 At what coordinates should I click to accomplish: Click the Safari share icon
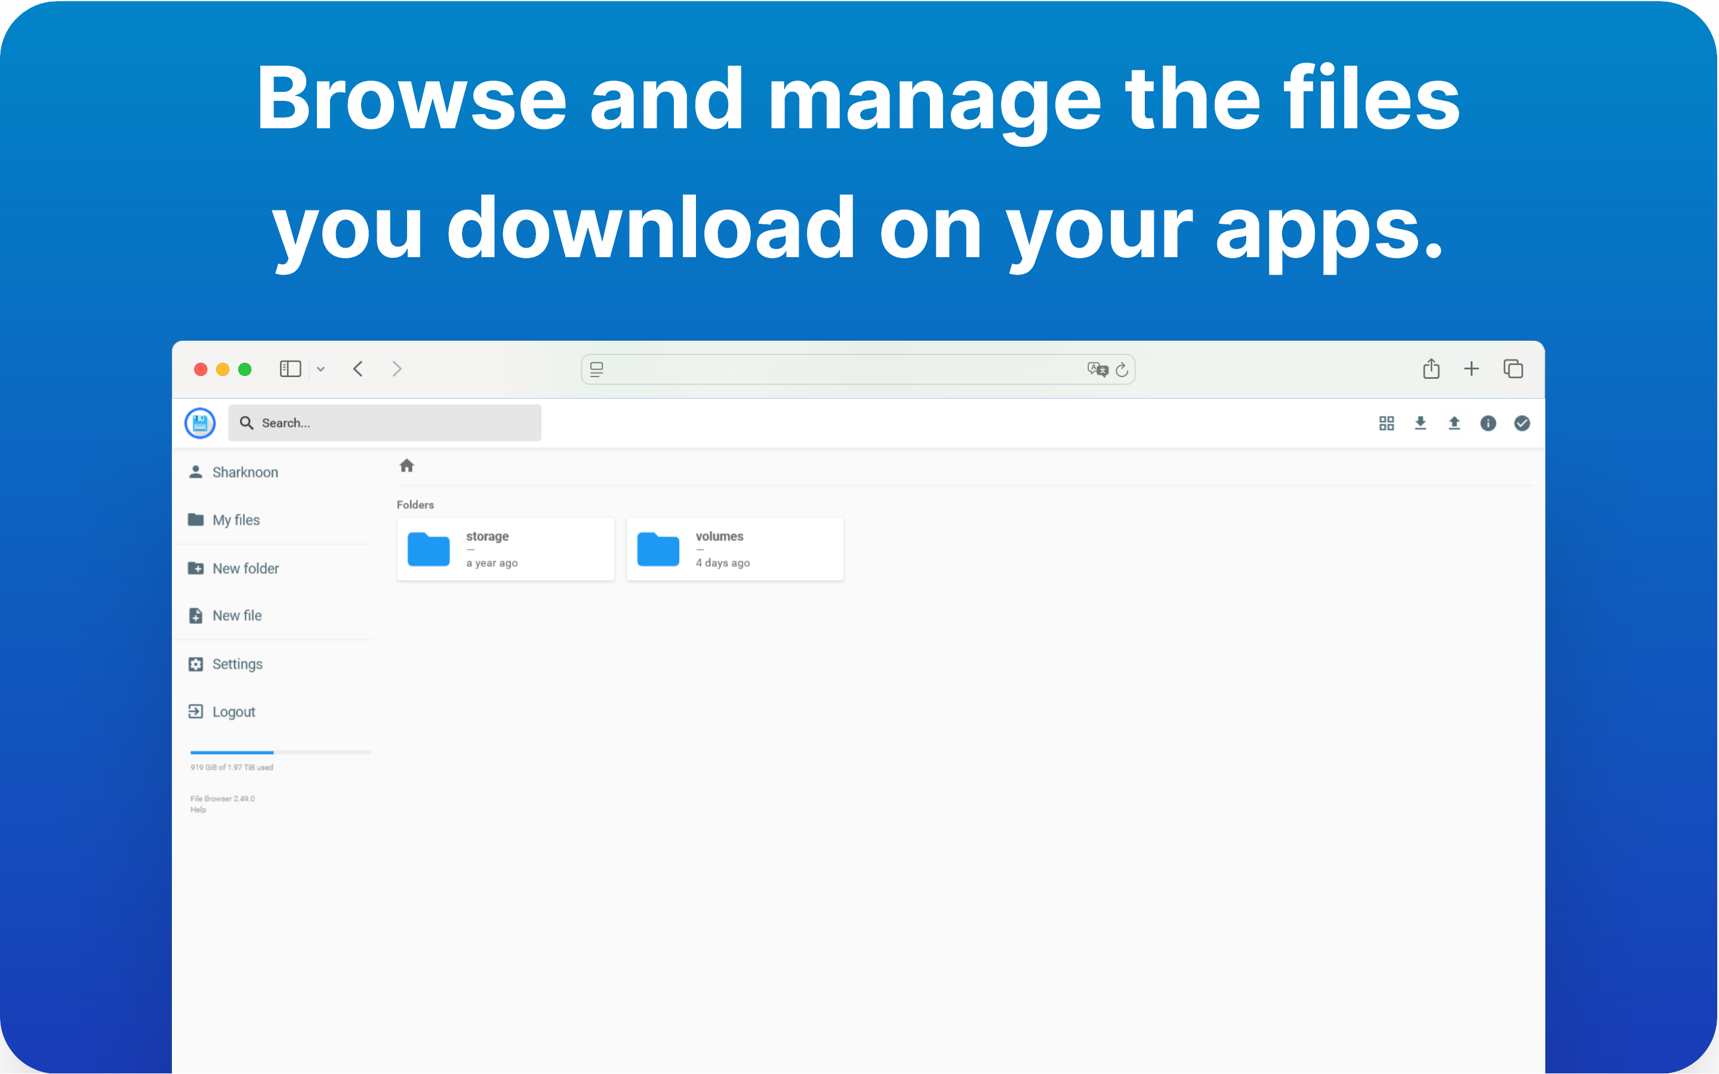[x=1431, y=369]
